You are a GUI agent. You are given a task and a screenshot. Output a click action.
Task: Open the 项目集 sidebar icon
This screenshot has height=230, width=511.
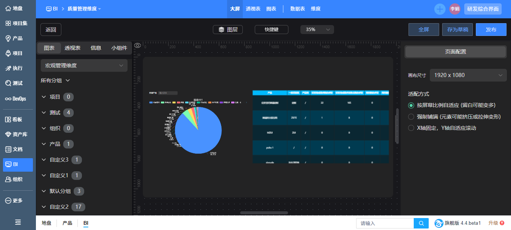tap(8, 23)
